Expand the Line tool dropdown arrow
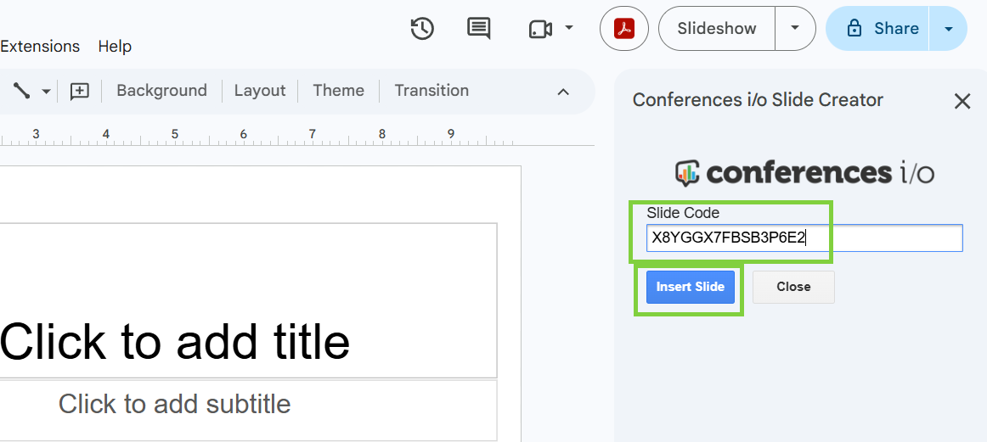 46,92
